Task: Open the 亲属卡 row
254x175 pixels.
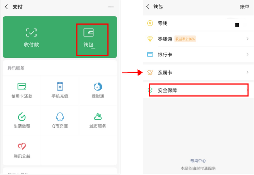Action: (x=198, y=72)
